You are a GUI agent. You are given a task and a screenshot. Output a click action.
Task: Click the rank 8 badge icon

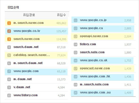(9, 79)
